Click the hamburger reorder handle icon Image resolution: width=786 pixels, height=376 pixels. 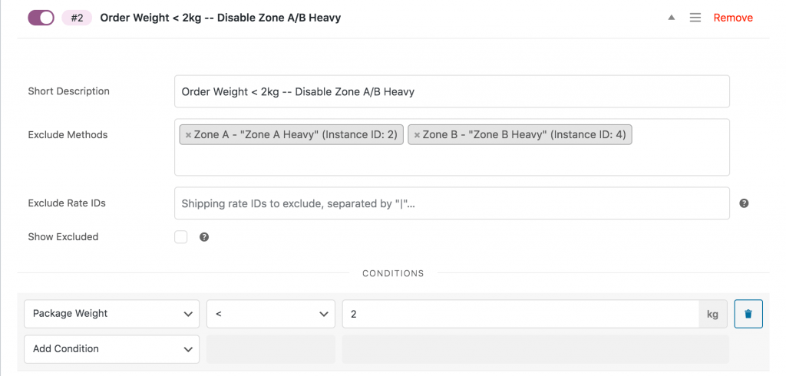pos(695,18)
